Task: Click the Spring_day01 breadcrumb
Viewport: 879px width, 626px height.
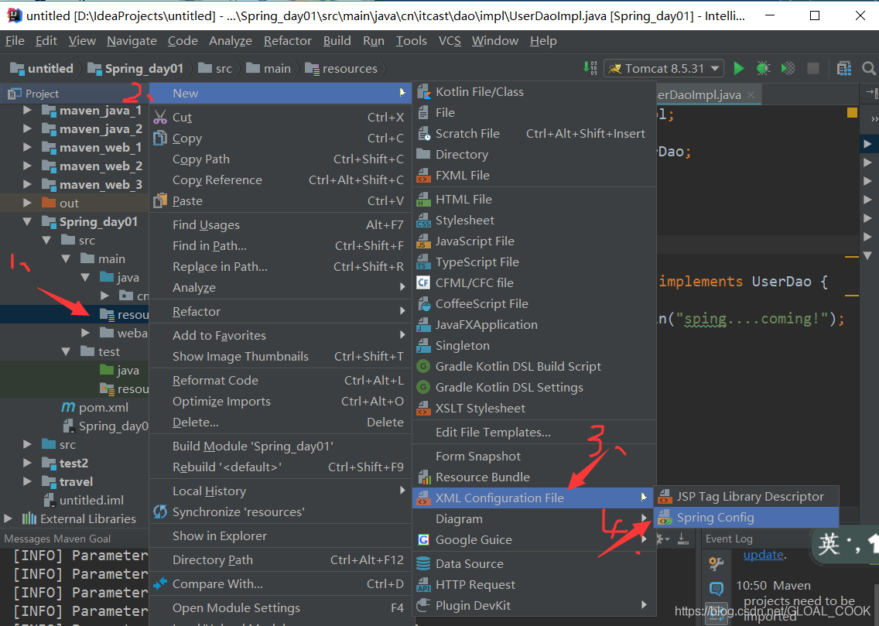Action: [x=136, y=68]
